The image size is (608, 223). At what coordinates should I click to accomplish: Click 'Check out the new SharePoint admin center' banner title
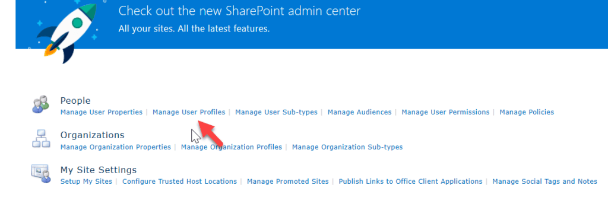pyautogui.click(x=239, y=11)
